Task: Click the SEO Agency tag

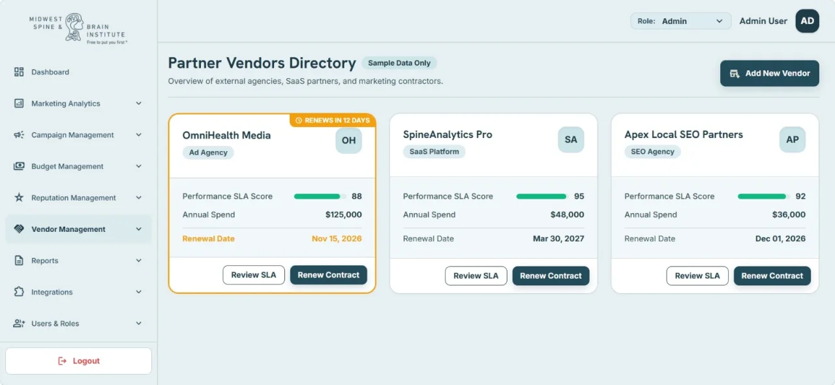Action: pyautogui.click(x=652, y=152)
